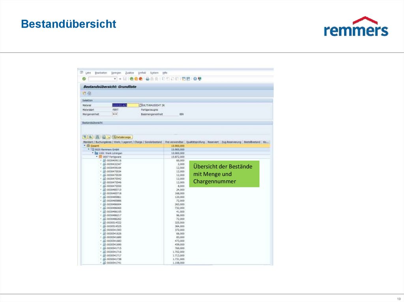Click the SAP window menu icon left of Liste

[x=81, y=72]
